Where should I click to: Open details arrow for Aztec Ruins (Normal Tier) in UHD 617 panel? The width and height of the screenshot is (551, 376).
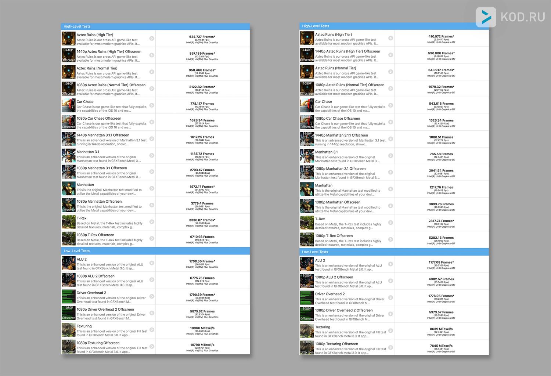coord(390,72)
